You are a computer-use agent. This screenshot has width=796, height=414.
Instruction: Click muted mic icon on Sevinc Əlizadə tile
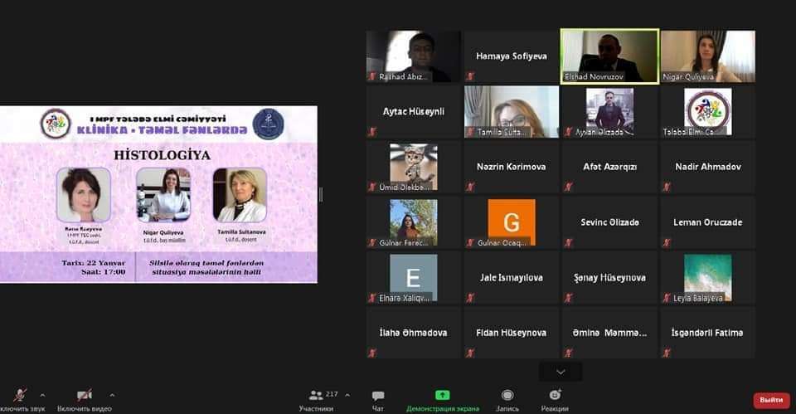[569, 243]
